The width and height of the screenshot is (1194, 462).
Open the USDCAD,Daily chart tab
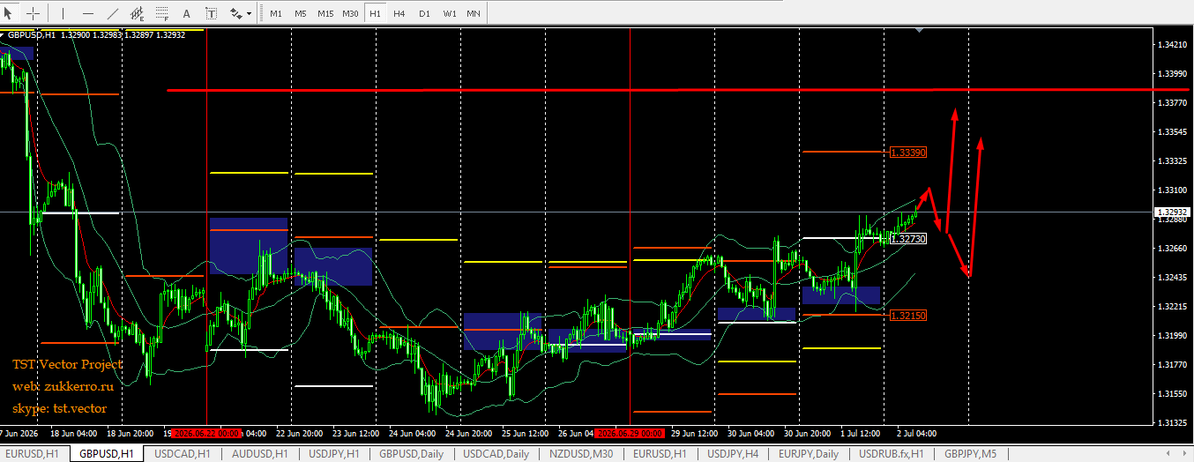tap(496, 454)
